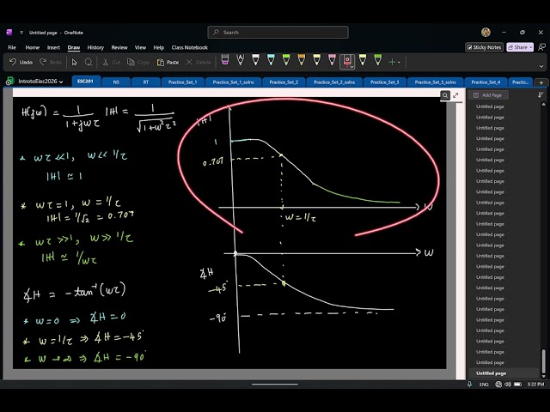Open the Practice_Set_1 section tab
Screen dimensions: 550x412
coord(182,82)
